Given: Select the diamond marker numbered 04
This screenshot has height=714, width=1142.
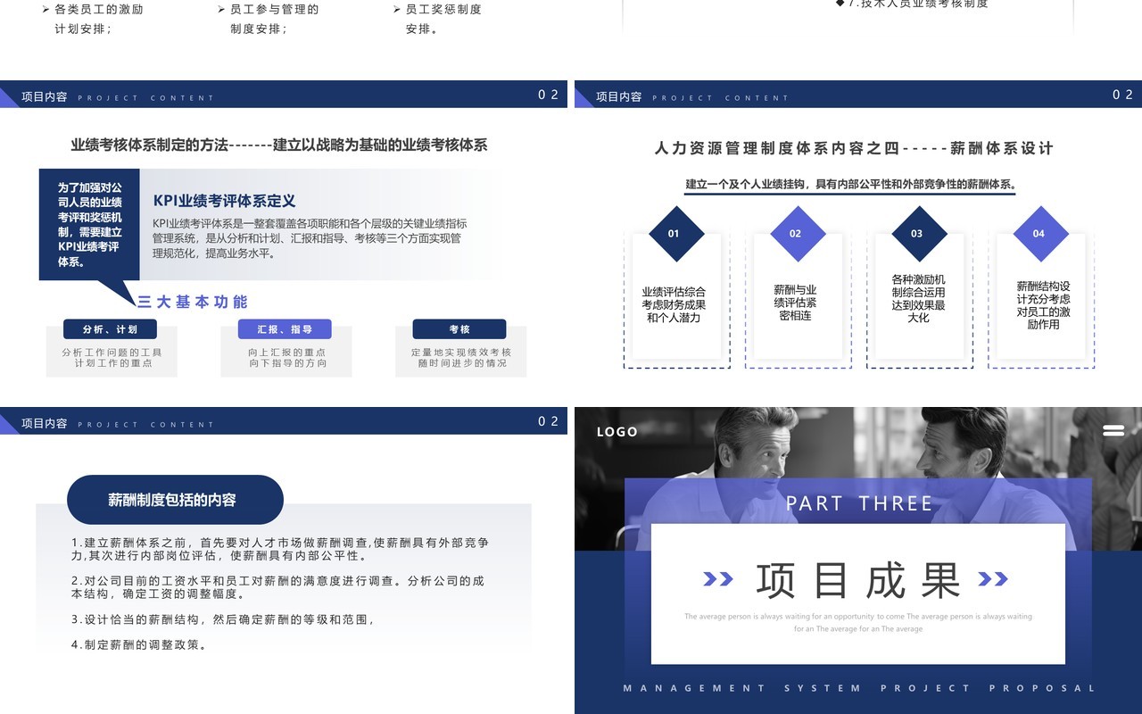Looking at the screenshot, I should [x=1039, y=234].
